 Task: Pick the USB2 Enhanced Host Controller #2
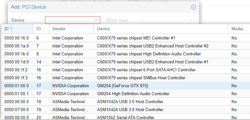[125, 46]
